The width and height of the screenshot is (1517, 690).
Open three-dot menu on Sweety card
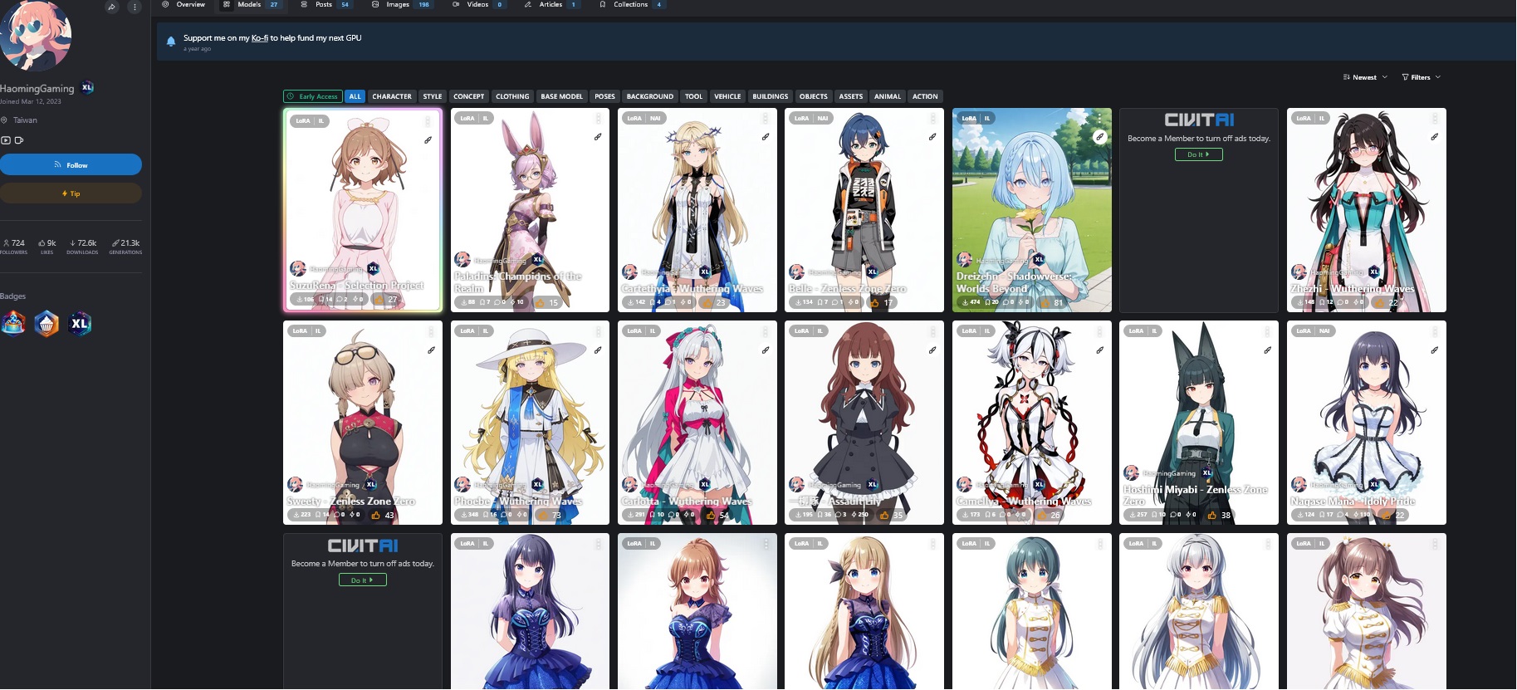pyautogui.click(x=431, y=331)
